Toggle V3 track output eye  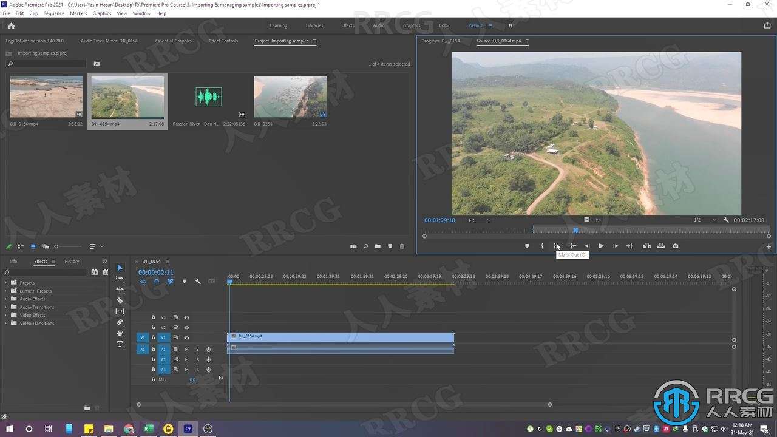[187, 317]
